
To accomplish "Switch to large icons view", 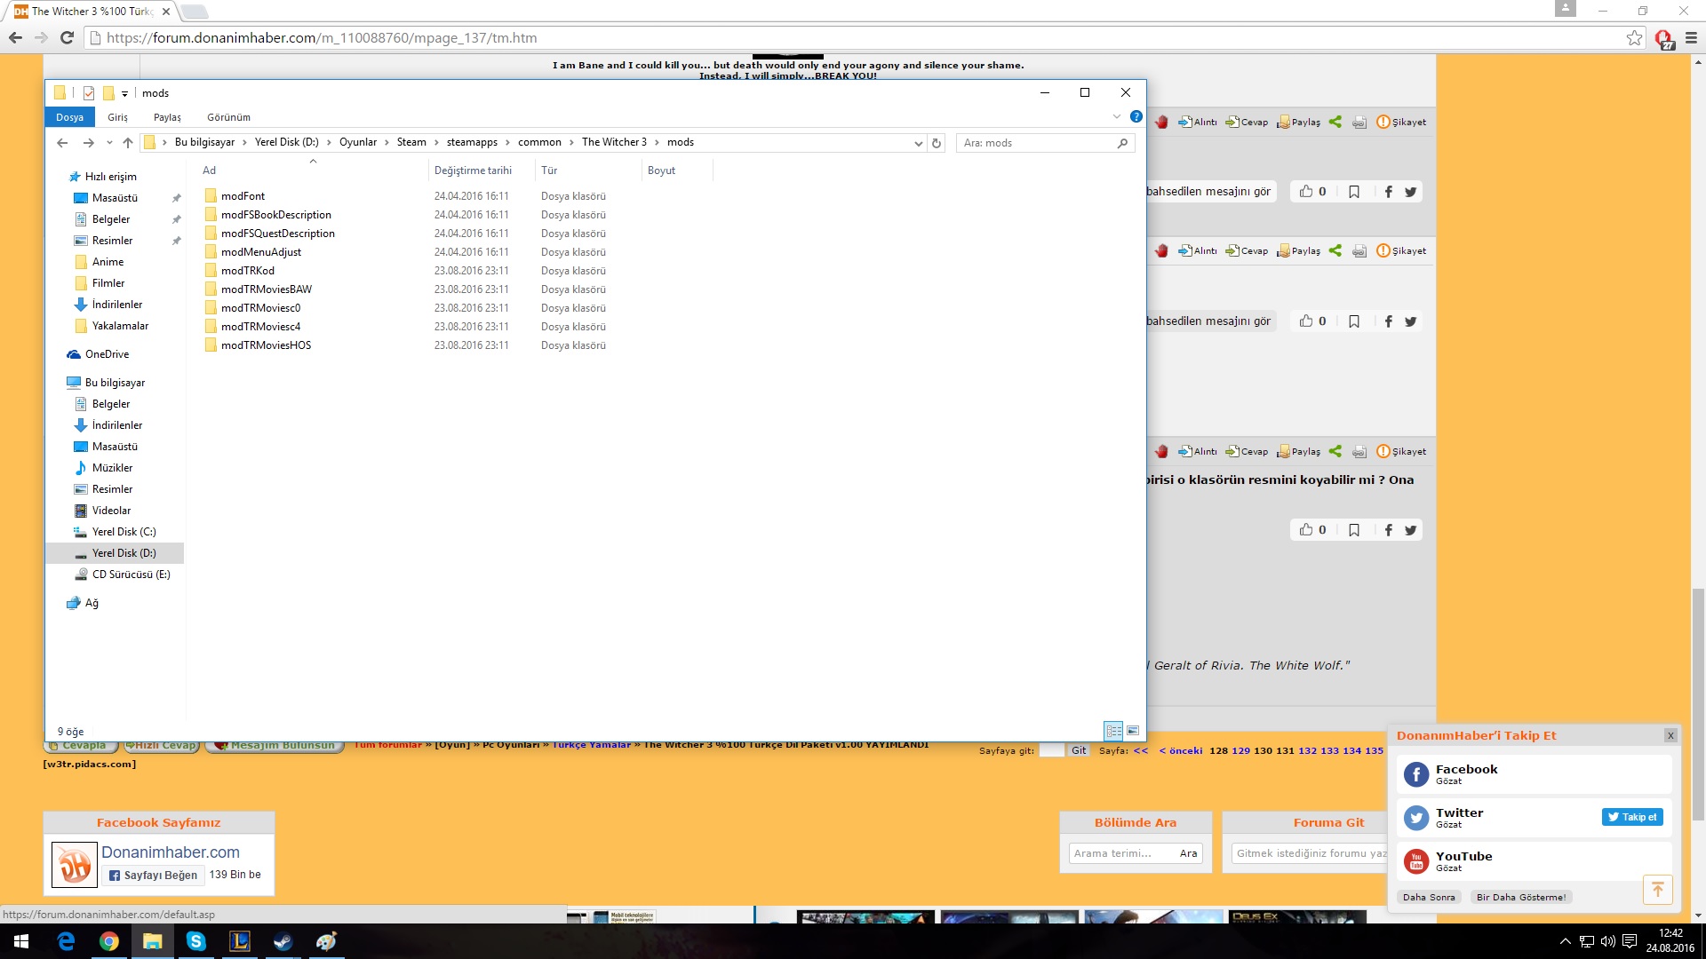I will (1133, 731).
